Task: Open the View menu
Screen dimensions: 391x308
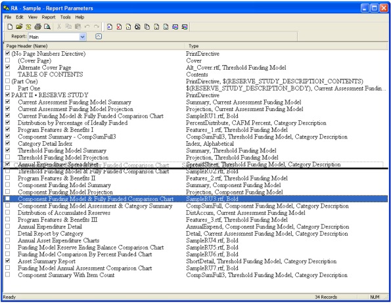Action: click(x=33, y=17)
